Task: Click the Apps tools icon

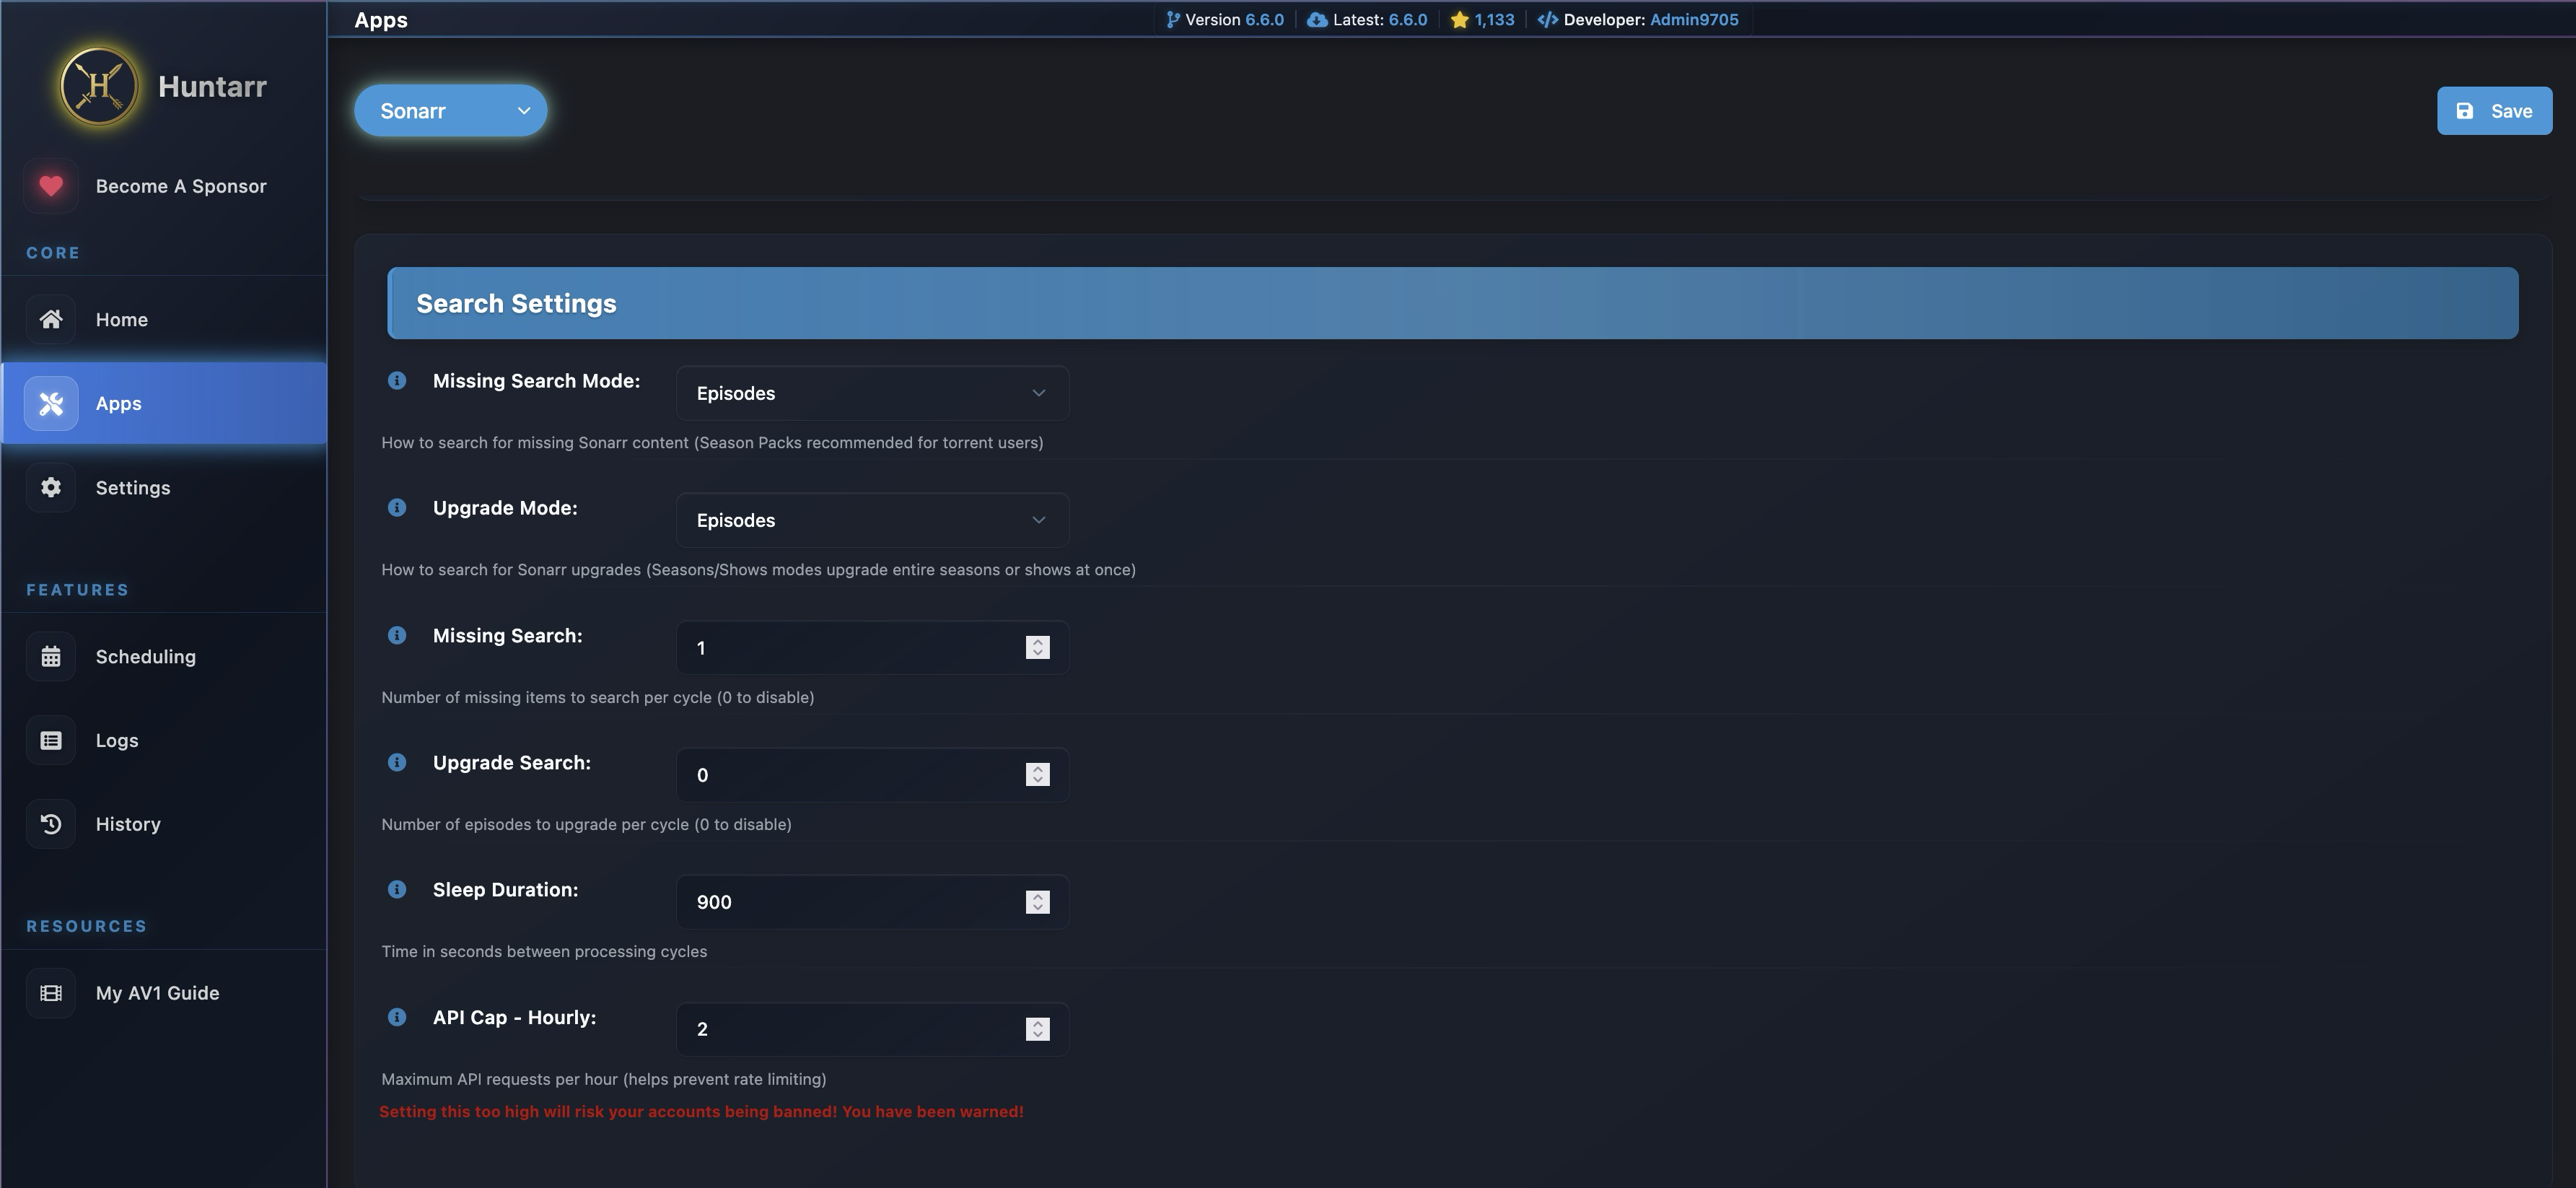Action: pos(51,403)
